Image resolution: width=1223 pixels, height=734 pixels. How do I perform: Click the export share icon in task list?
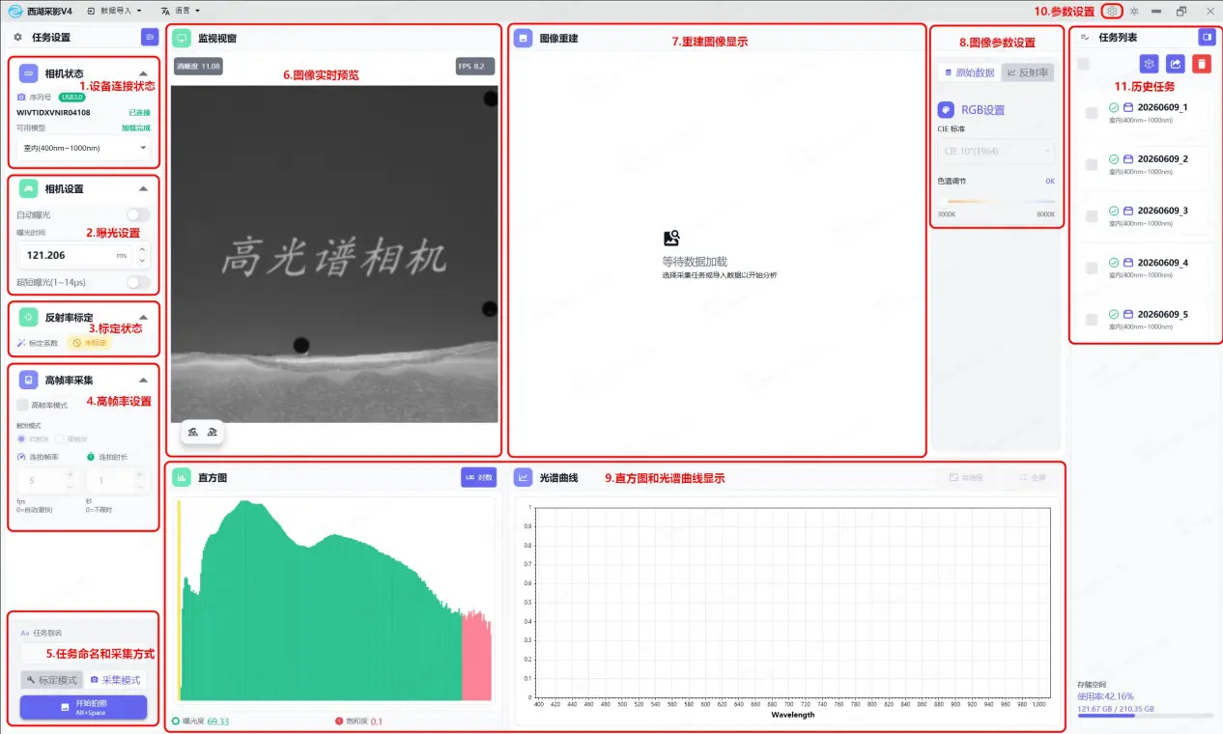click(1175, 64)
